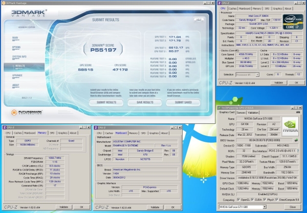Open UPGRADE in the 3DMark sidebar
This screenshot has height=213, width=307.
click(x=17, y=75)
